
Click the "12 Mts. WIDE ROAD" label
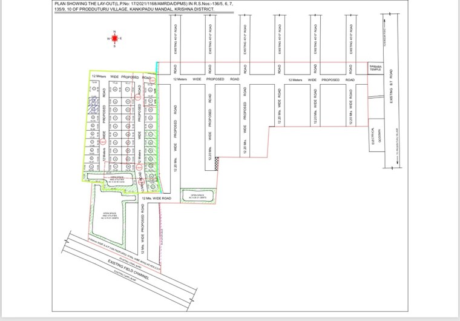(x=157, y=199)
